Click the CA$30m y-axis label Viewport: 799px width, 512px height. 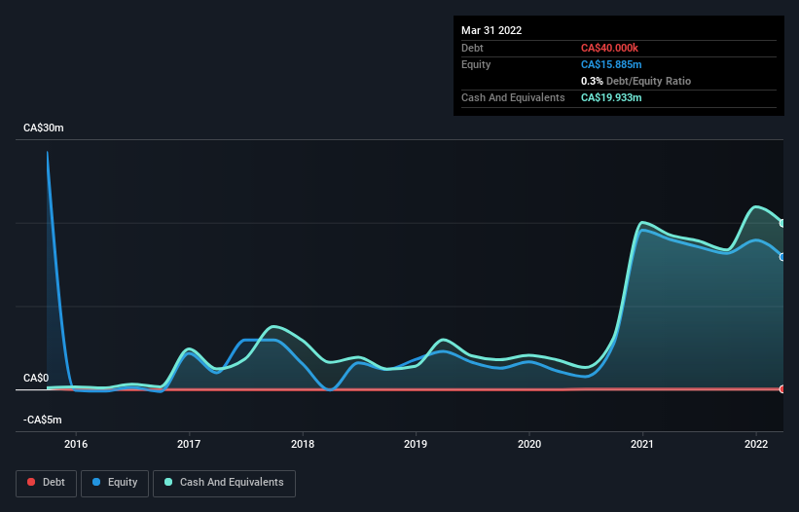click(44, 128)
